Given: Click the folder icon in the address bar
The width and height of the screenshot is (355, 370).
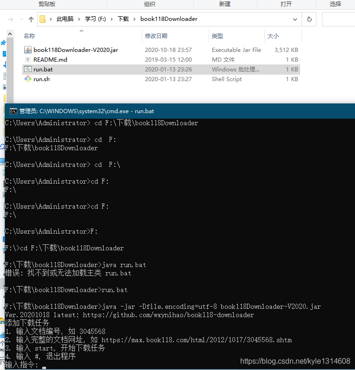Looking at the screenshot, I should tap(43, 19).
